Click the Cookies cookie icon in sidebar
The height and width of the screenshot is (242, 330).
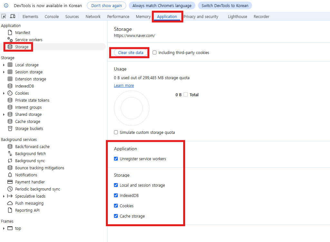(x=10, y=93)
